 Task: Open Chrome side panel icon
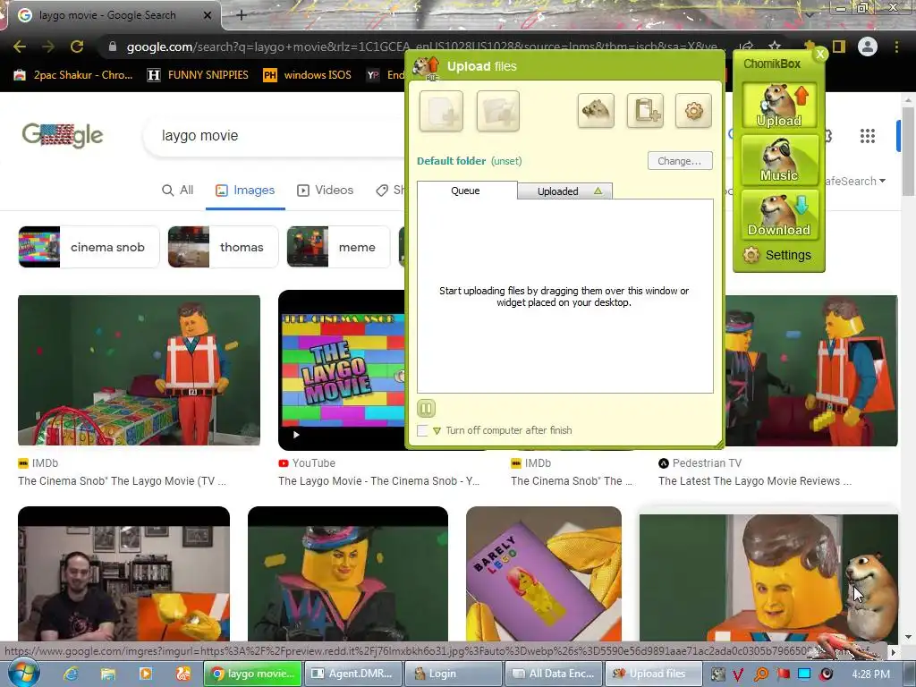(839, 47)
